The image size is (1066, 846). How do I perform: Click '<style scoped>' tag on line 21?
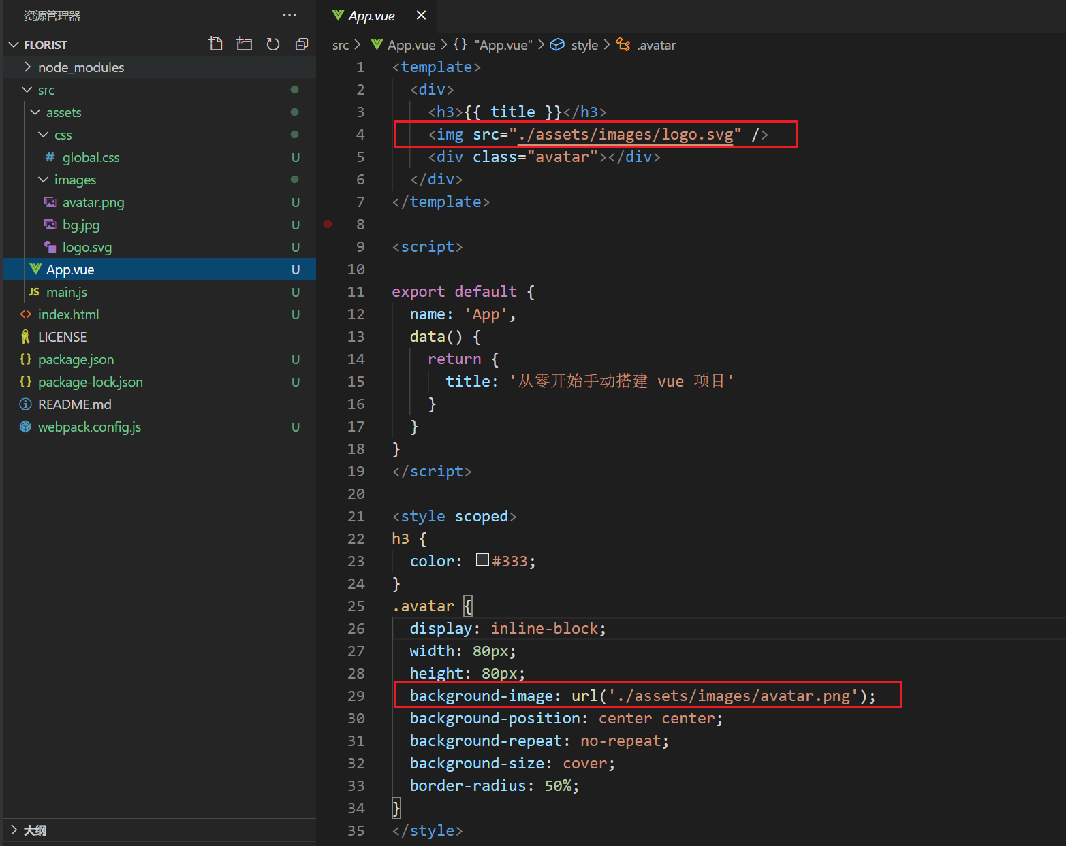[454, 517]
